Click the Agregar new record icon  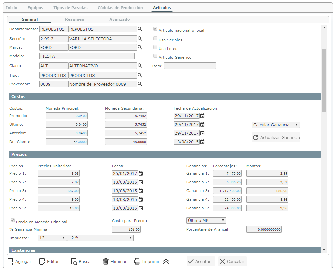11,261
